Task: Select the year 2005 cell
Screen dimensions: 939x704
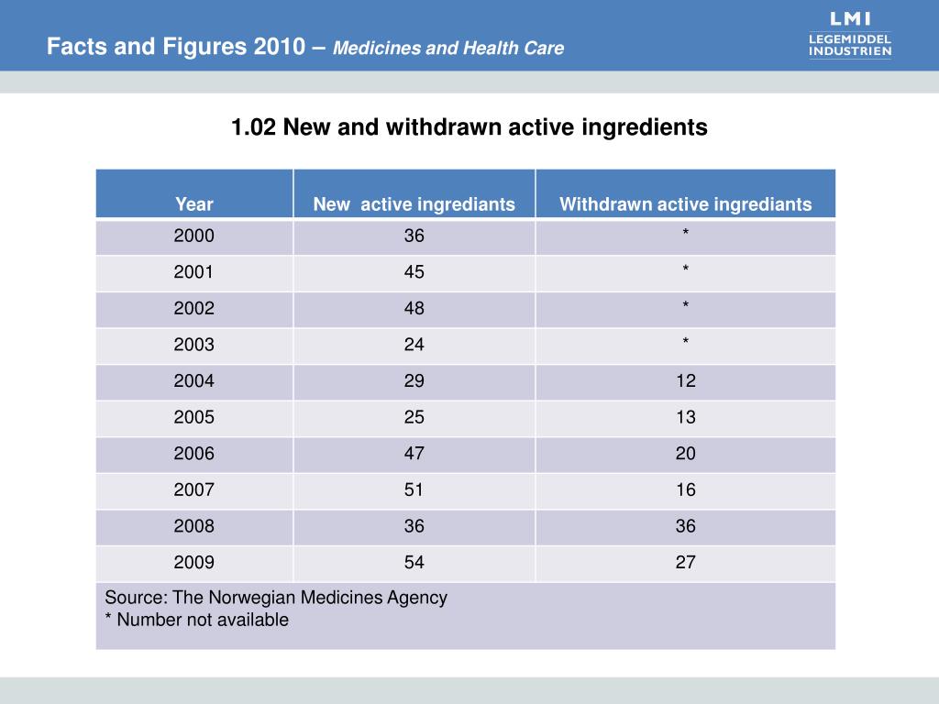Action: (x=194, y=417)
